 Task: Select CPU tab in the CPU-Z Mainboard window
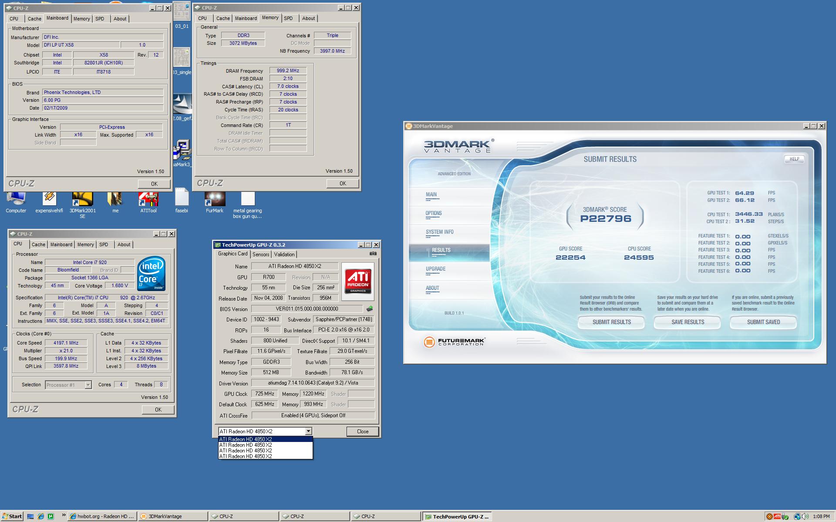pos(14,19)
